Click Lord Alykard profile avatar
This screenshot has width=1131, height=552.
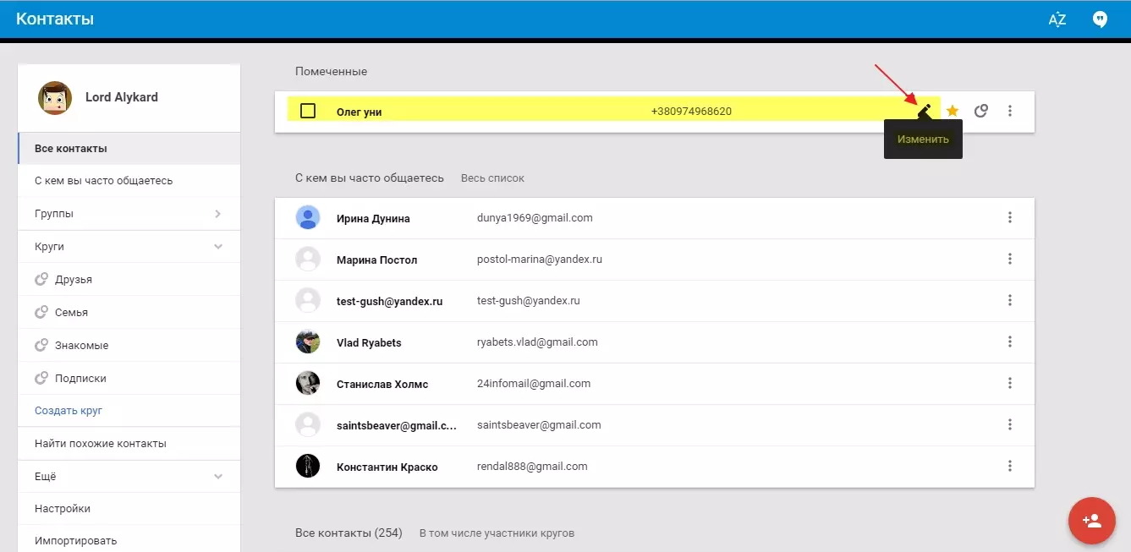[x=55, y=98]
